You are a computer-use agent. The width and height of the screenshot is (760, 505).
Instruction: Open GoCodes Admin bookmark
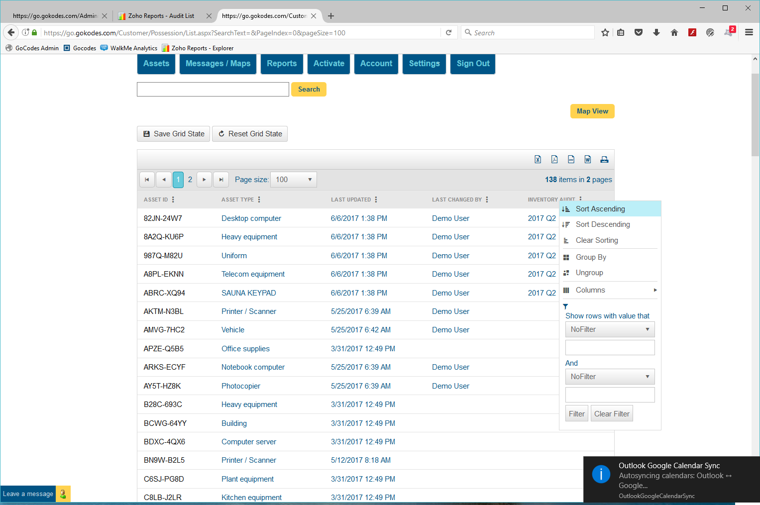(x=32, y=48)
